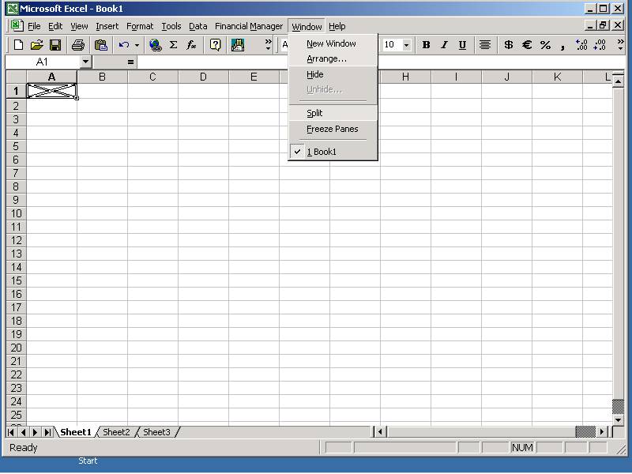Viewport: 632px width, 474px height.
Task: Click the Paste clipboard icon
Action: click(x=100, y=45)
